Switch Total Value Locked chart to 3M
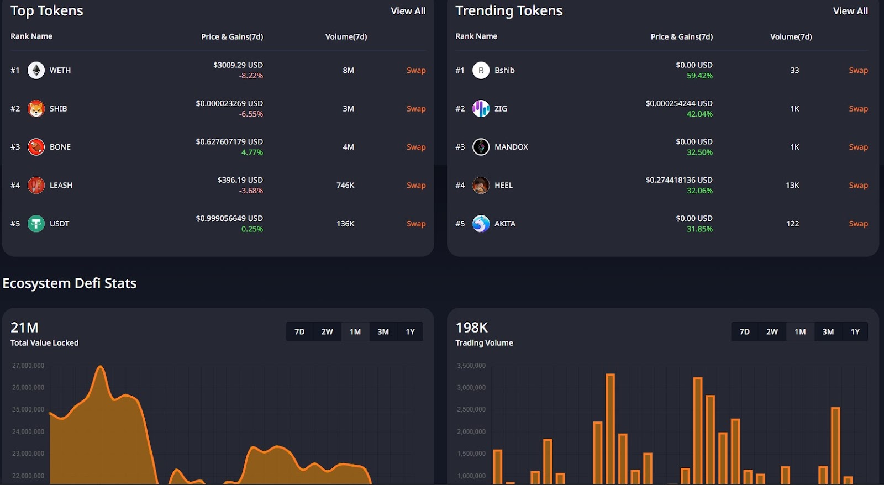 [x=383, y=331]
